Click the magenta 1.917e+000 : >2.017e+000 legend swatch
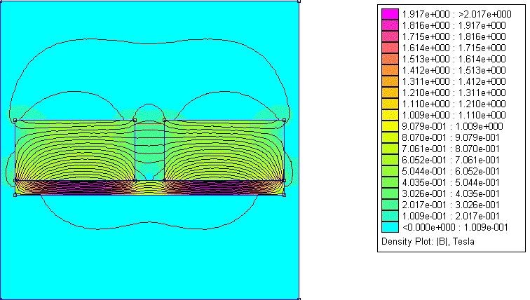The height and width of the screenshot is (300, 530). point(390,14)
